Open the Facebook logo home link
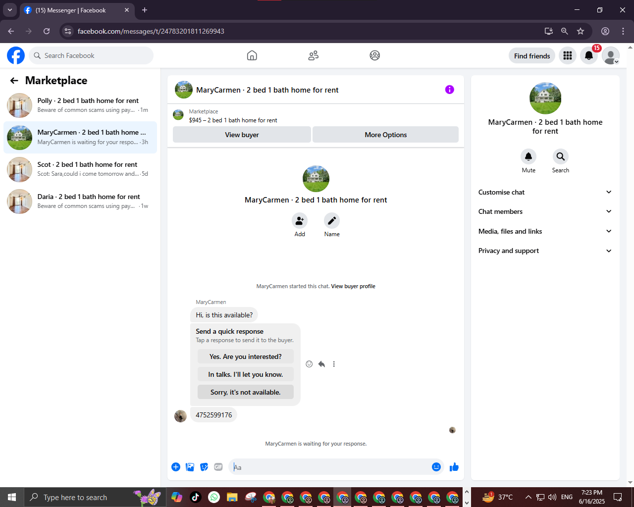 click(x=16, y=55)
